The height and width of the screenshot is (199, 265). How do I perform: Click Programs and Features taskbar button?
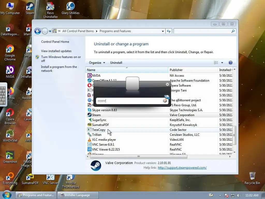click(x=36, y=195)
